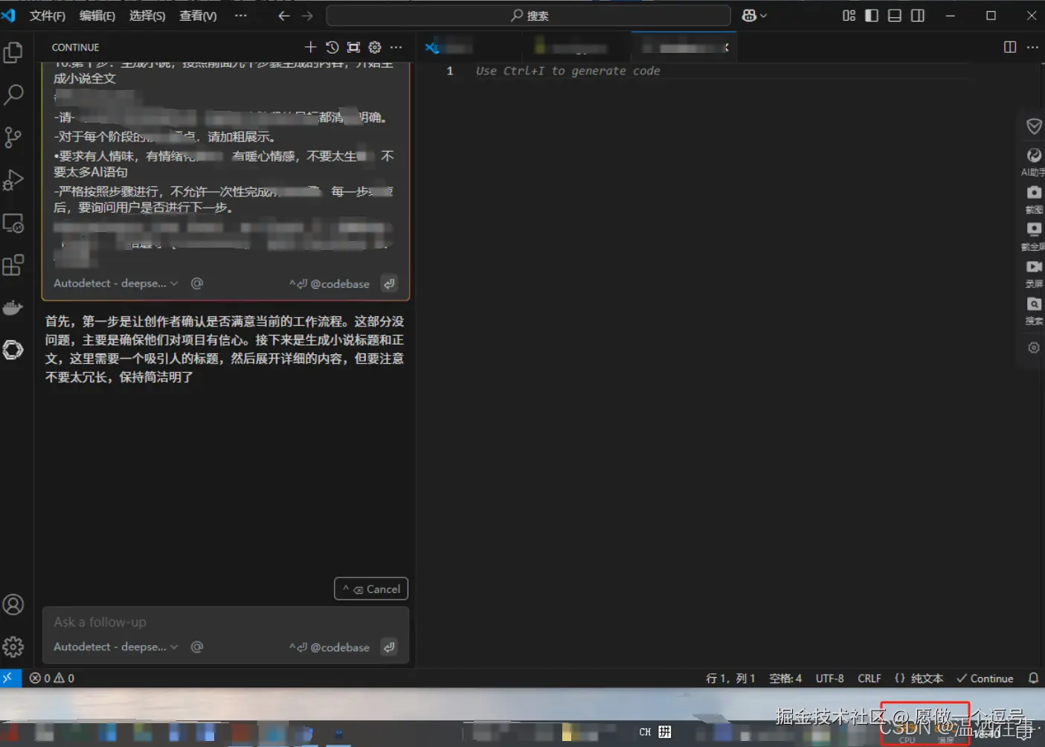Split the editor to the right
The height and width of the screenshot is (747, 1045).
(1010, 47)
